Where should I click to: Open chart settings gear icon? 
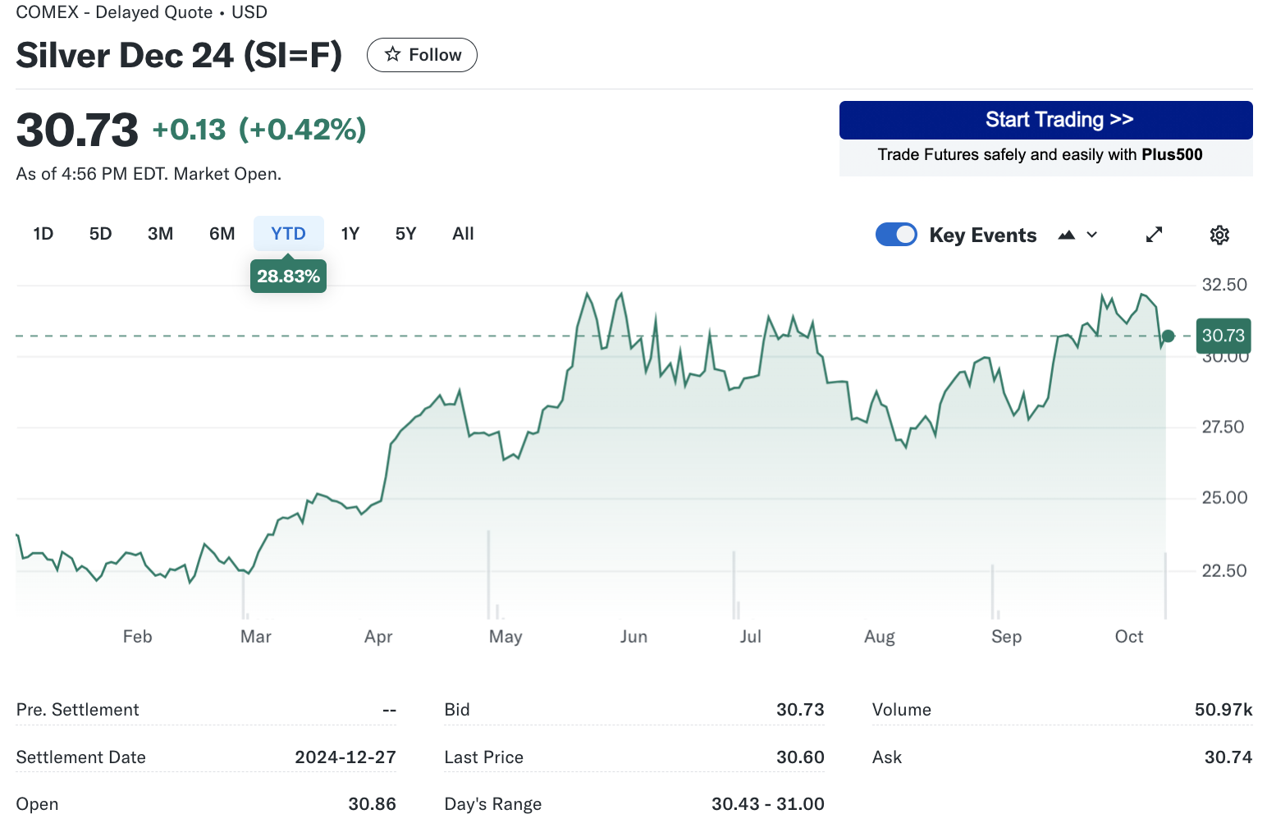point(1219,235)
